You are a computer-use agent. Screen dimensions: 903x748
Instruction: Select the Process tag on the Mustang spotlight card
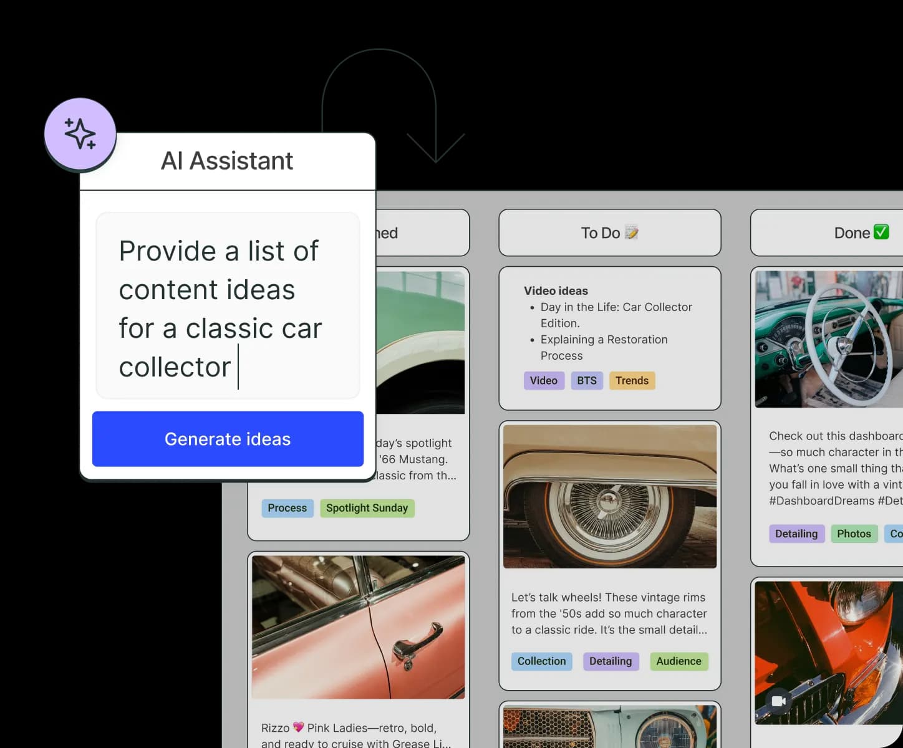[287, 508]
